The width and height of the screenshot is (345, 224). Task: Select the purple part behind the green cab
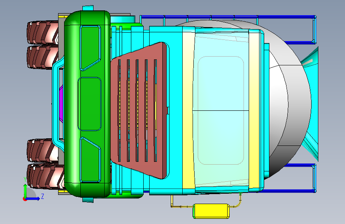click(61, 104)
